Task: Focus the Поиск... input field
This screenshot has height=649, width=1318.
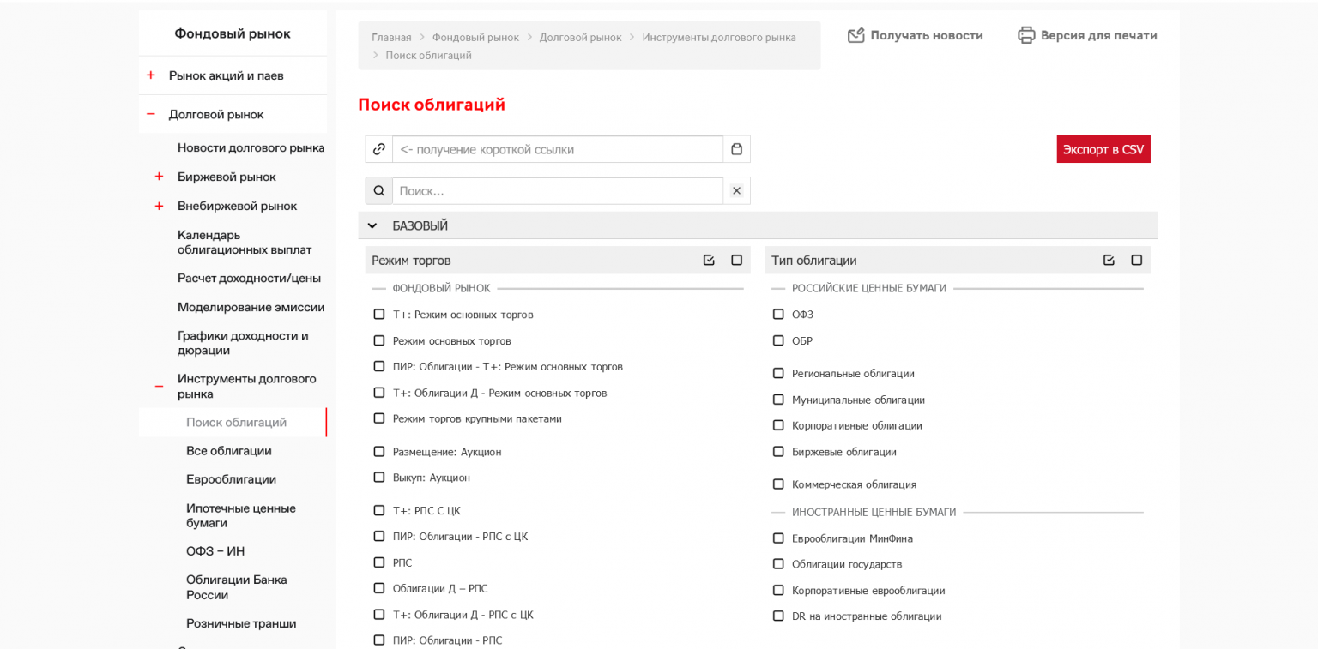Action: pos(558,190)
